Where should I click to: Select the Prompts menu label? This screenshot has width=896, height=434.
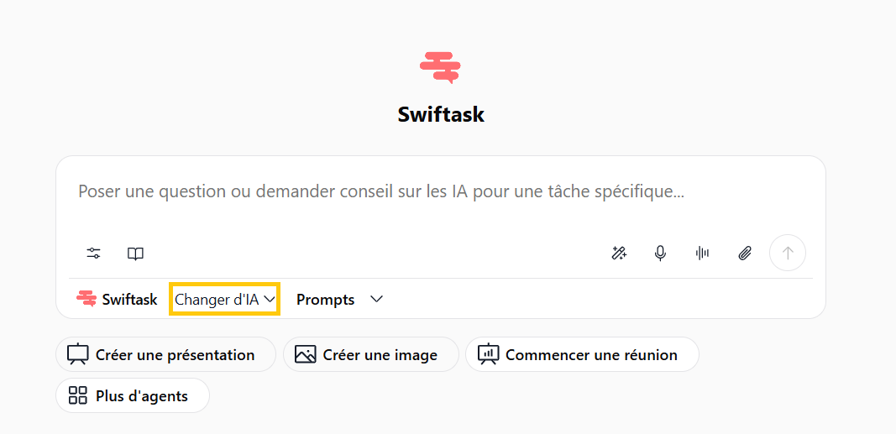pos(325,300)
